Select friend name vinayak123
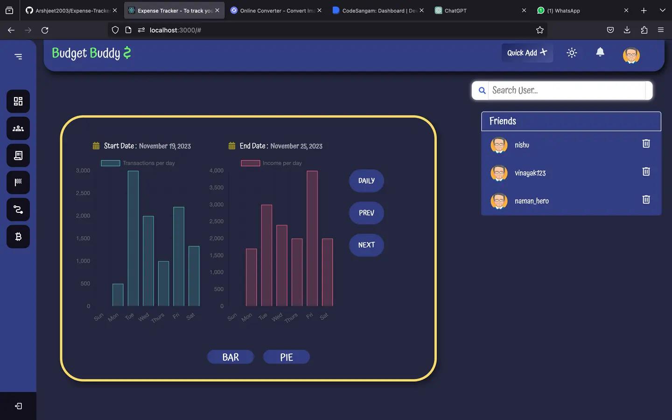 (x=530, y=173)
